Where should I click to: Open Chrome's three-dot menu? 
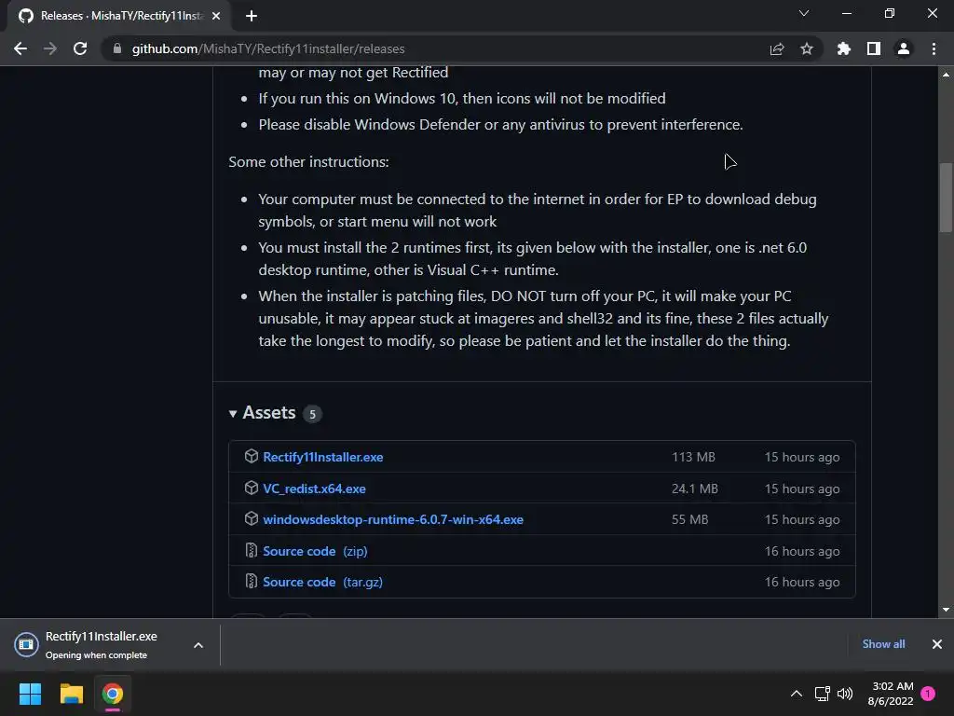point(934,48)
